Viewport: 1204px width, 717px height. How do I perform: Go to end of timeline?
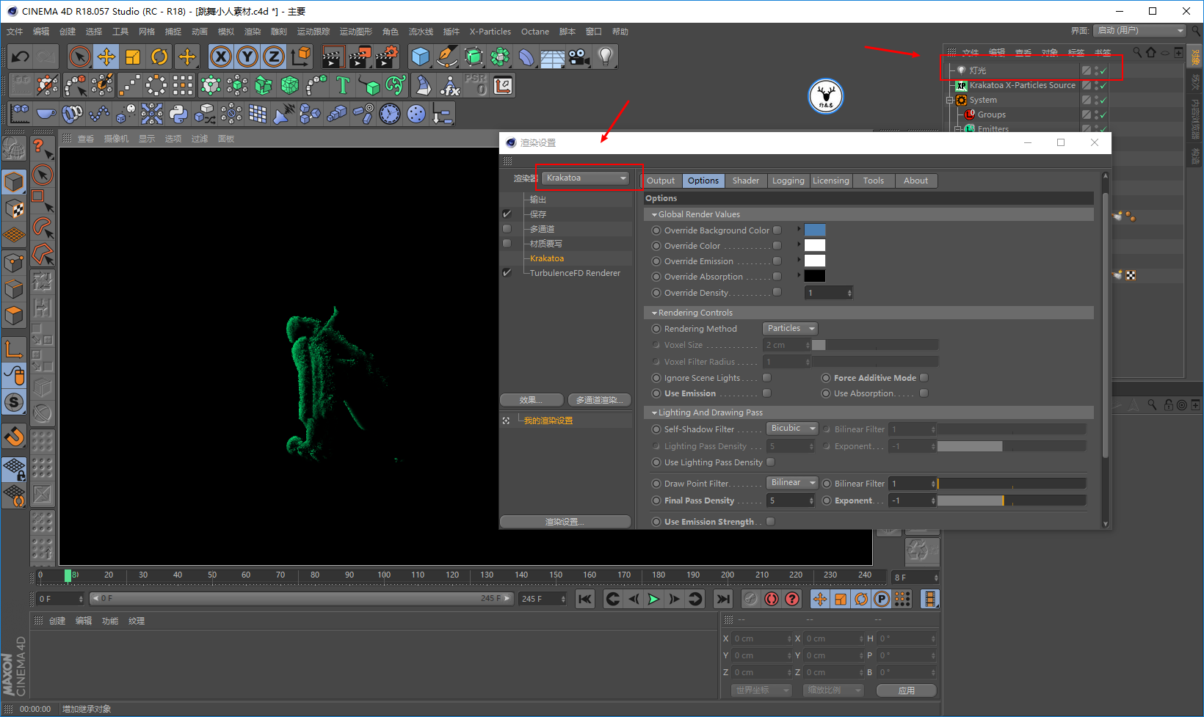pos(723,599)
